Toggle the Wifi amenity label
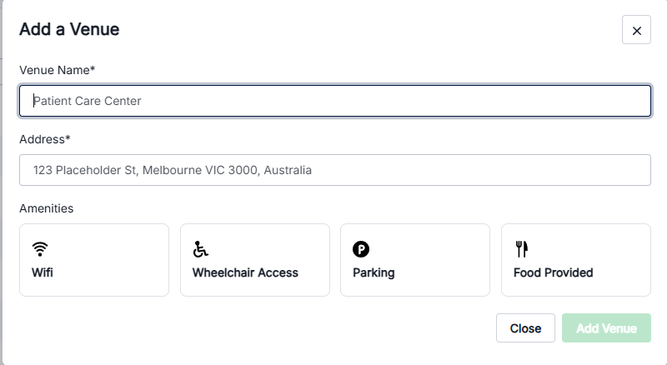Viewport: 667px width, 365px height. click(43, 272)
